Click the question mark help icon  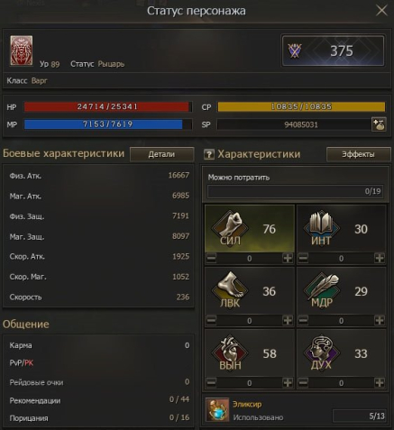[209, 154]
